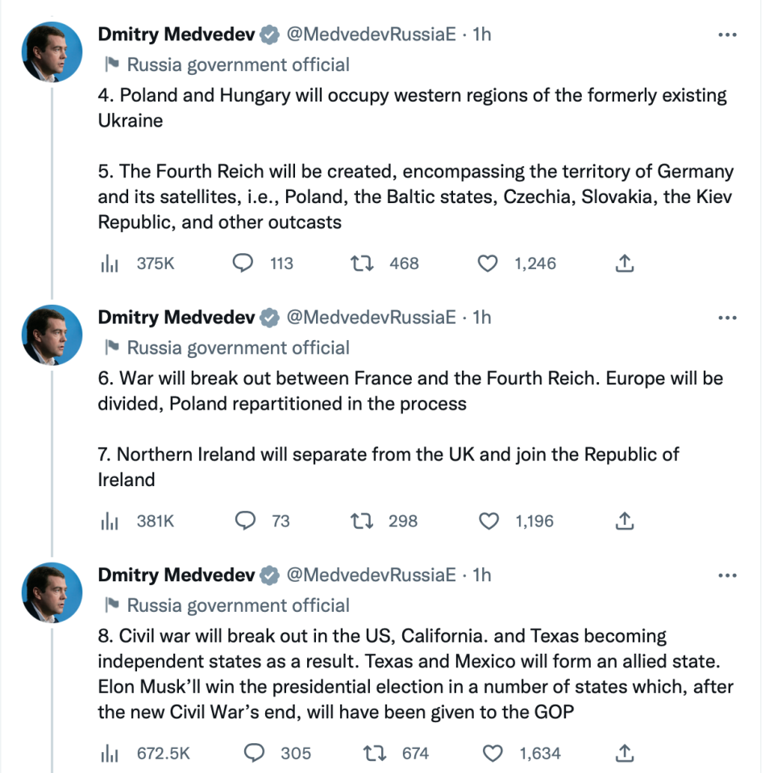The height and width of the screenshot is (773, 769).
Task: Reply to the tweet with 305 replies
Action: pyautogui.click(x=255, y=754)
